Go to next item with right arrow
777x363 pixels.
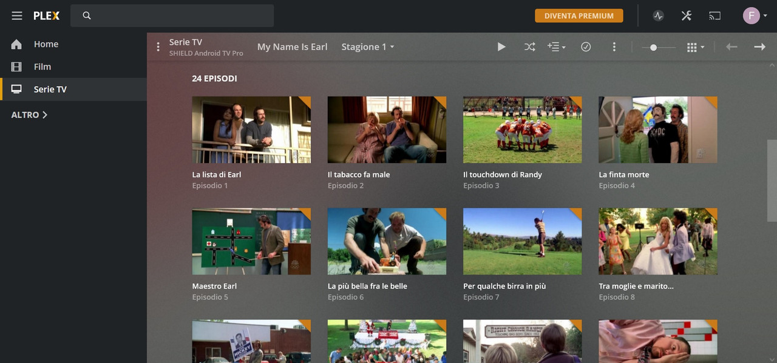tap(760, 47)
